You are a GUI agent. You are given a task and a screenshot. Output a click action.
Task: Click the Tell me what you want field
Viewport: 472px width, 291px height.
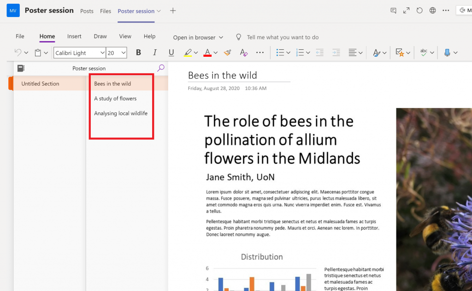click(283, 37)
